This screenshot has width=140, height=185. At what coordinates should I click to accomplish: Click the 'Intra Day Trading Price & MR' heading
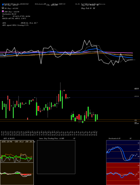point(52,138)
